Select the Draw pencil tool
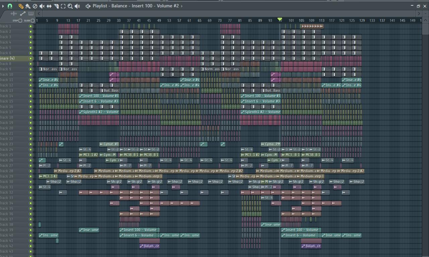The image size is (429, 257). click(x=21, y=6)
